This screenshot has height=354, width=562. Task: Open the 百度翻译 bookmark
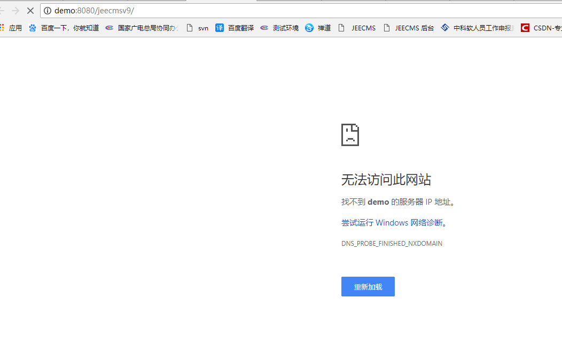(235, 28)
